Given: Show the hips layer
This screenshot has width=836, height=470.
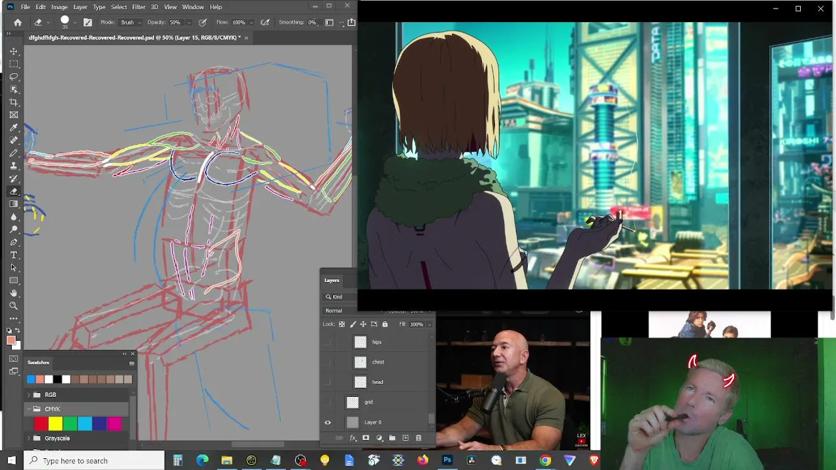Looking at the screenshot, I should tap(328, 342).
